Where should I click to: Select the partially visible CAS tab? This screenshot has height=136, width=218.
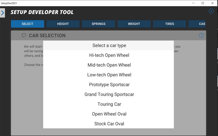(198, 24)
